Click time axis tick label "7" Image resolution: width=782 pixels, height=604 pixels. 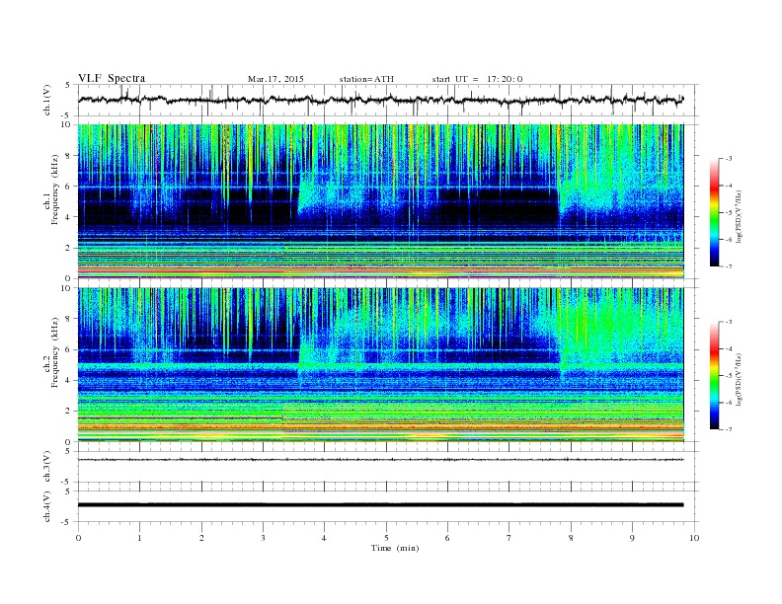coord(509,538)
